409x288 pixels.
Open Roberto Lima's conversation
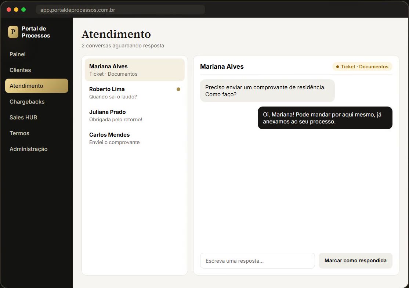(135, 93)
